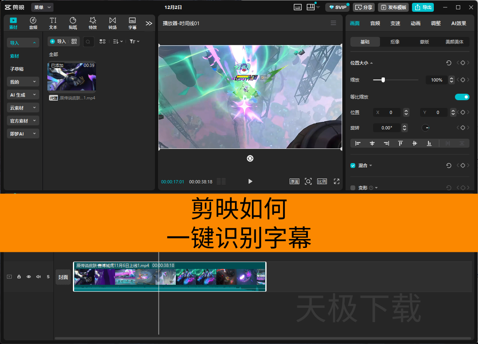Screen dimensions: 478x344
Task: Open the 菜单 dropdown
Action: pos(42,7)
